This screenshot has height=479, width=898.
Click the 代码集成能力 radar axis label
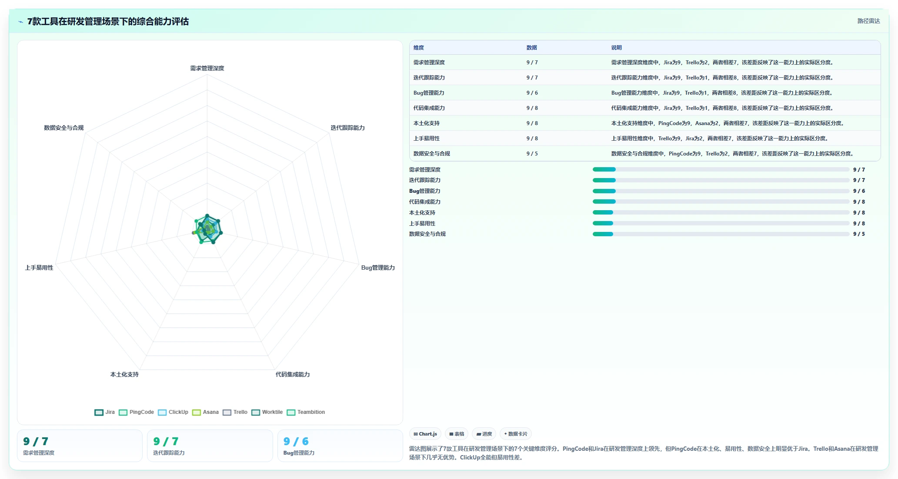tap(293, 374)
